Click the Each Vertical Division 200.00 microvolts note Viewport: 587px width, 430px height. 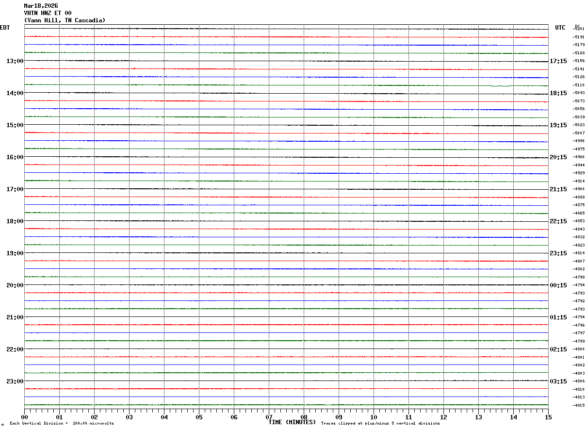62,424
